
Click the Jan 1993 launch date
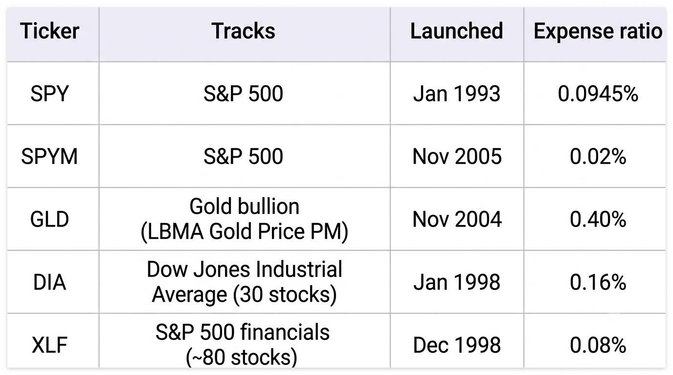(x=457, y=94)
